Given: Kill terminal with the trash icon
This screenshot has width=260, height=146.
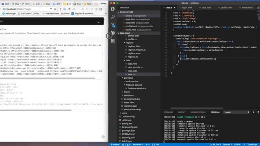Looking at the screenshot, I should pyautogui.click(x=258, y=112).
